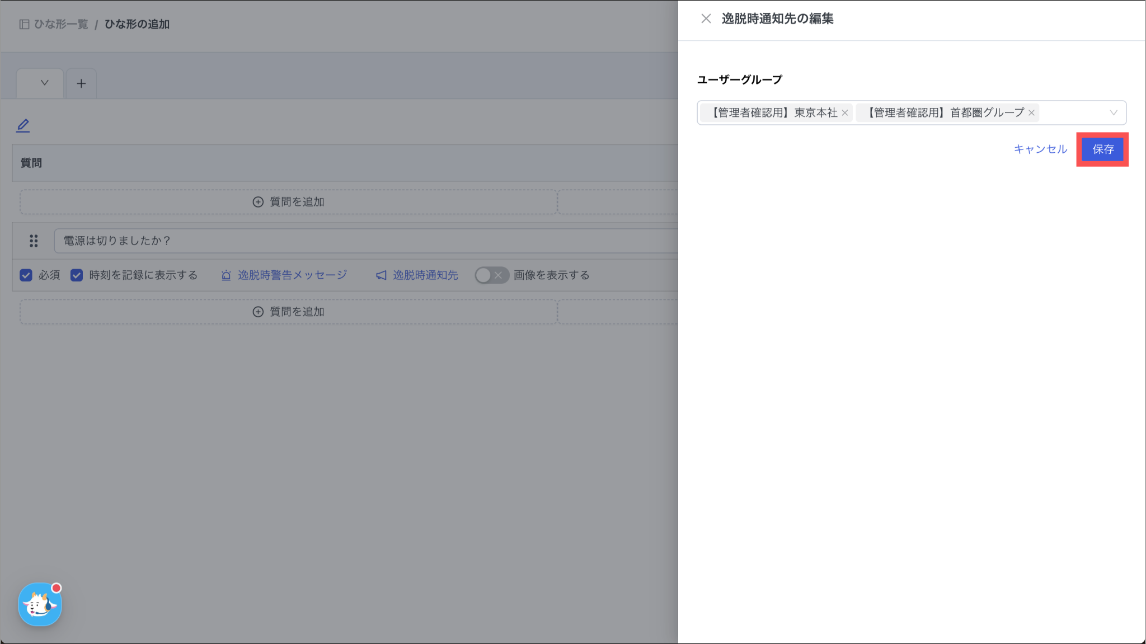Open the chat support mascot icon
Screen dimensions: 1146x644
tap(40, 604)
